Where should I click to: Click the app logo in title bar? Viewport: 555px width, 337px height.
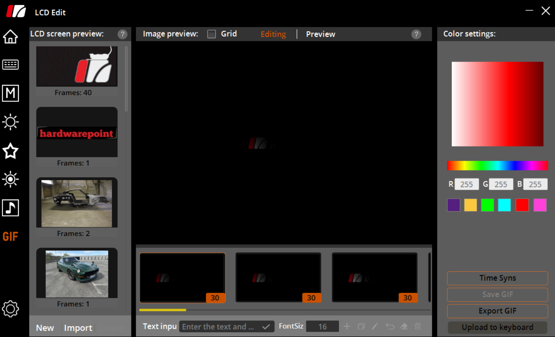tap(16, 12)
